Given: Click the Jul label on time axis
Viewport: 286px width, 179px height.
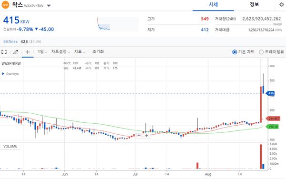Looking at the screenshot, I should pos(135,174).
